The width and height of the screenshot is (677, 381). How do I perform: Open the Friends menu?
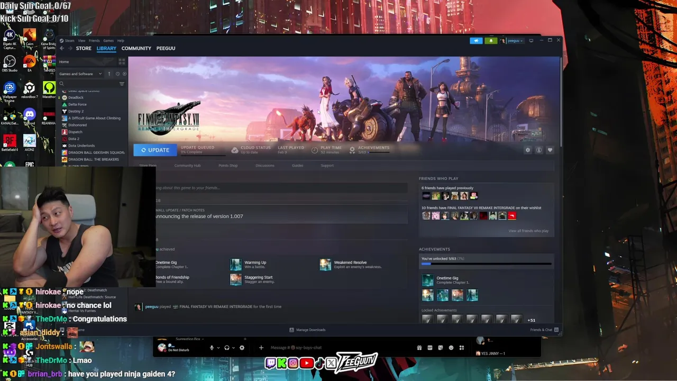click(94, 41)
